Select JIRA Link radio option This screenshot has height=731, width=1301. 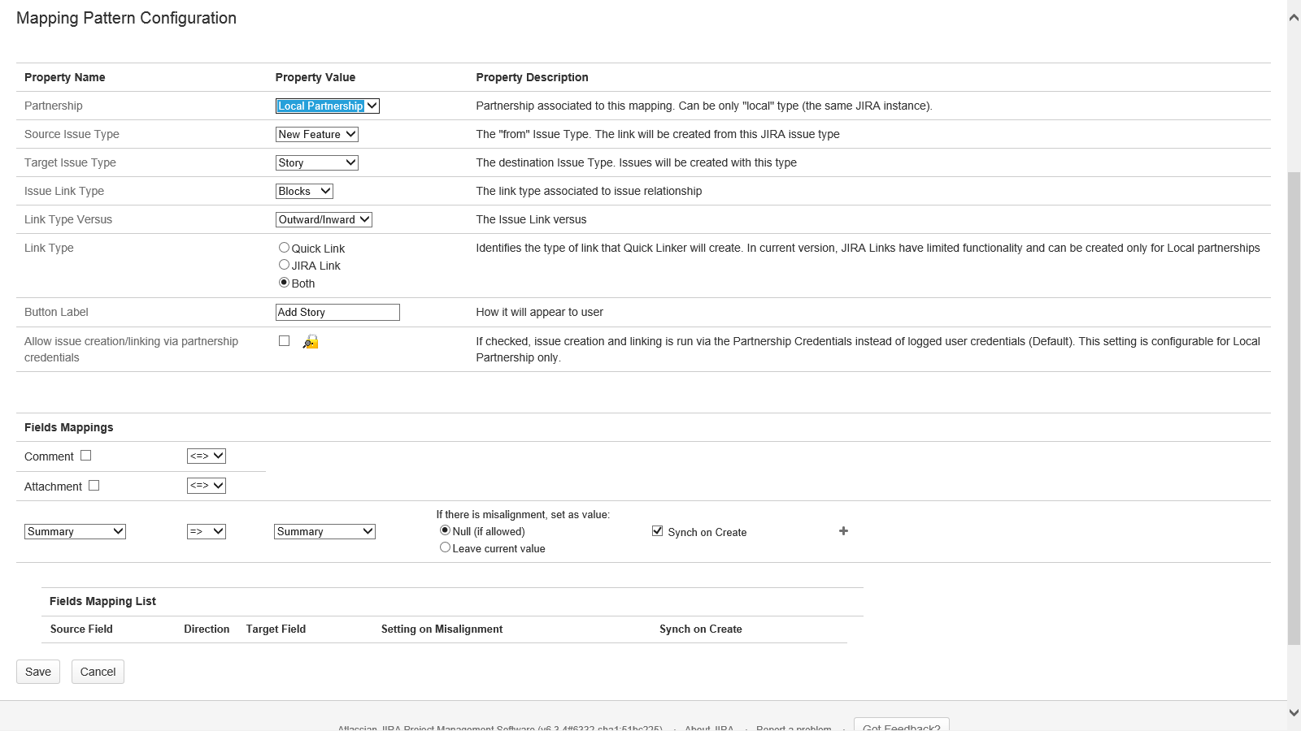[x=284, y=265]
